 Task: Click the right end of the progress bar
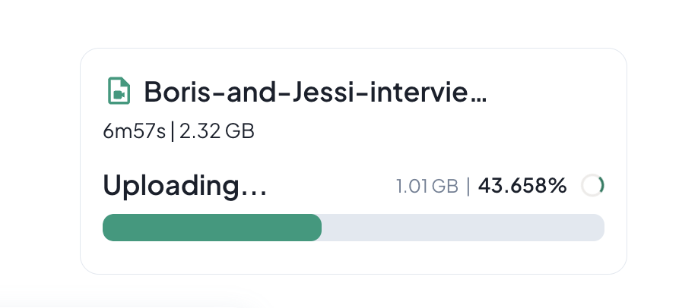click(599, 228)
